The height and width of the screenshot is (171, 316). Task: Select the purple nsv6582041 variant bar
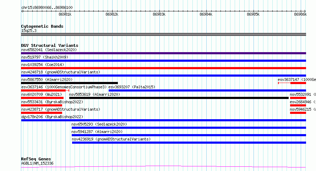click(163, 53)
